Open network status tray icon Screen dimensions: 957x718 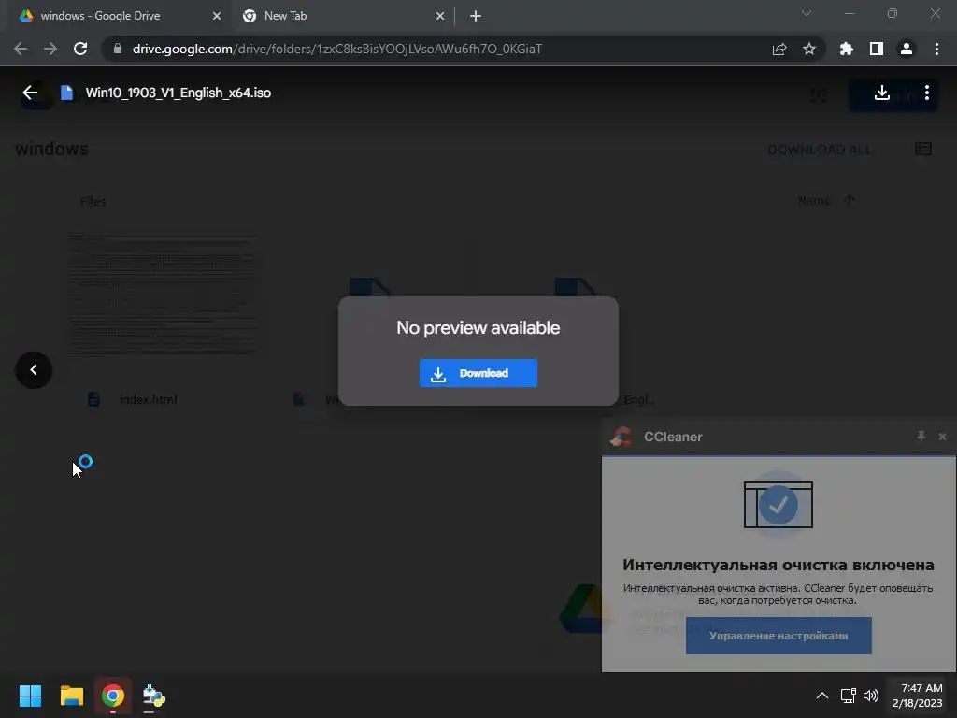tap(848, 695)
